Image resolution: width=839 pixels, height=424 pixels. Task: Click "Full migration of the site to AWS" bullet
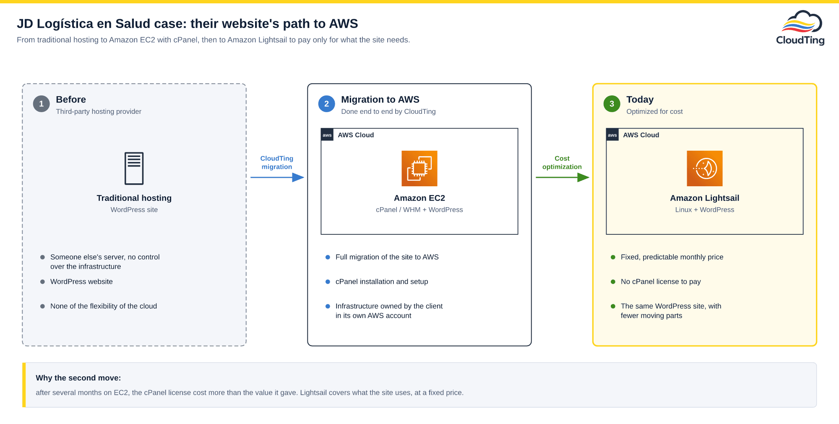[x=387, y=257]
